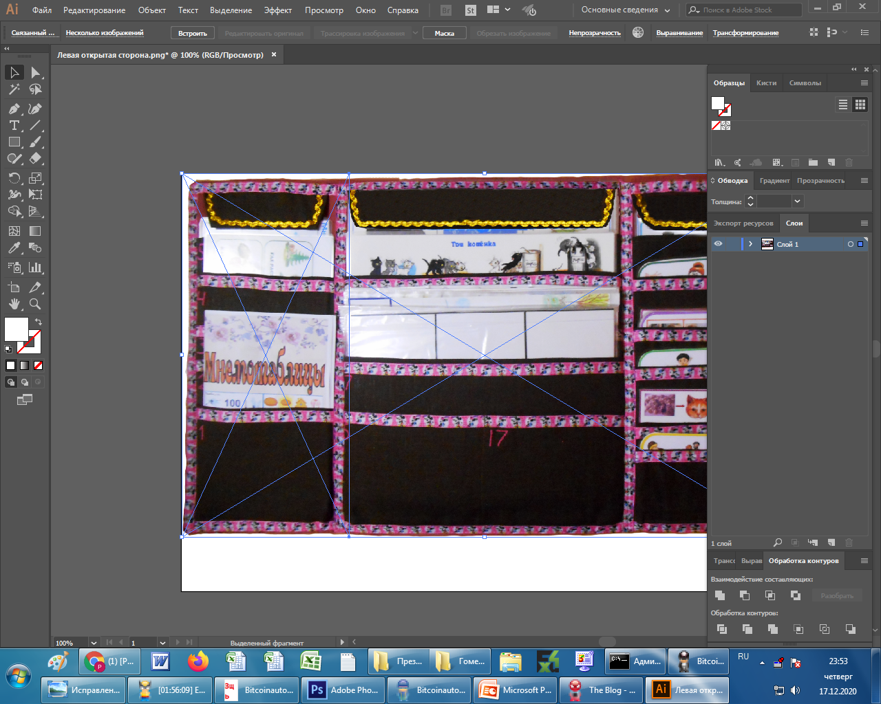Click the Встроить button

(193, 33)
